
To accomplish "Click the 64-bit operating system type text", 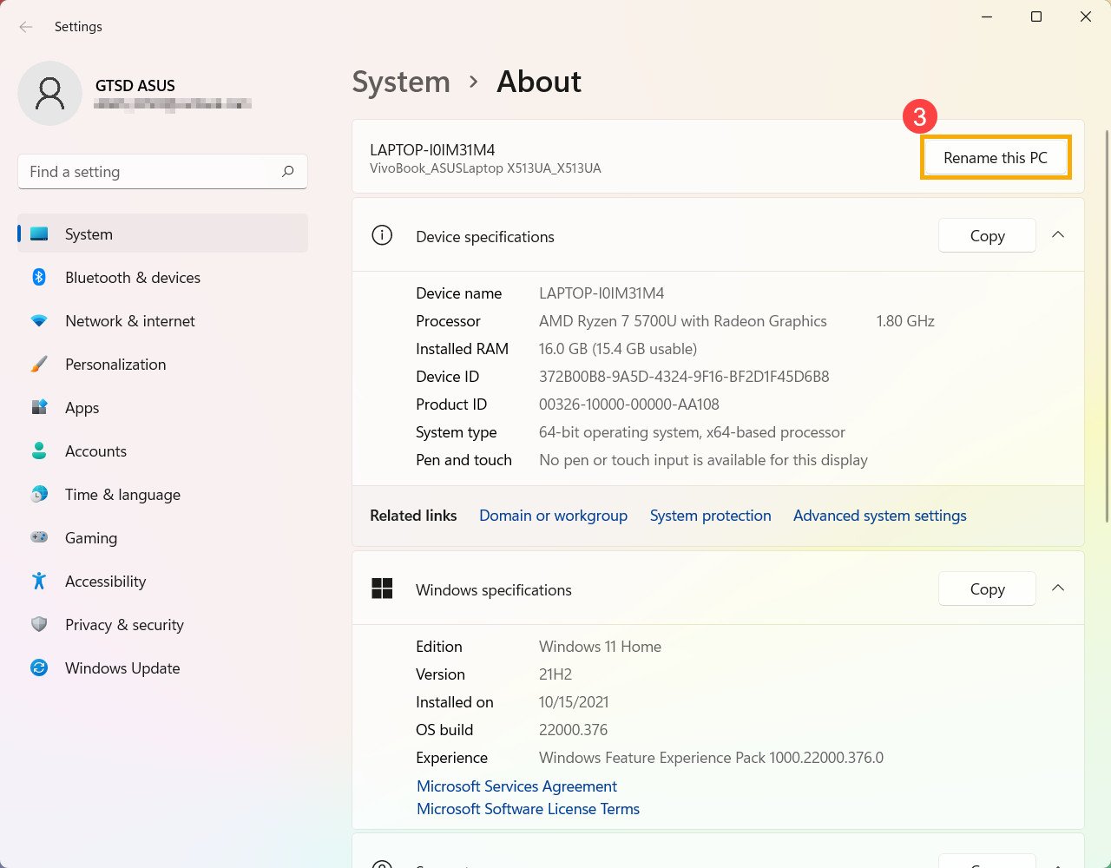I will [692, 432].
